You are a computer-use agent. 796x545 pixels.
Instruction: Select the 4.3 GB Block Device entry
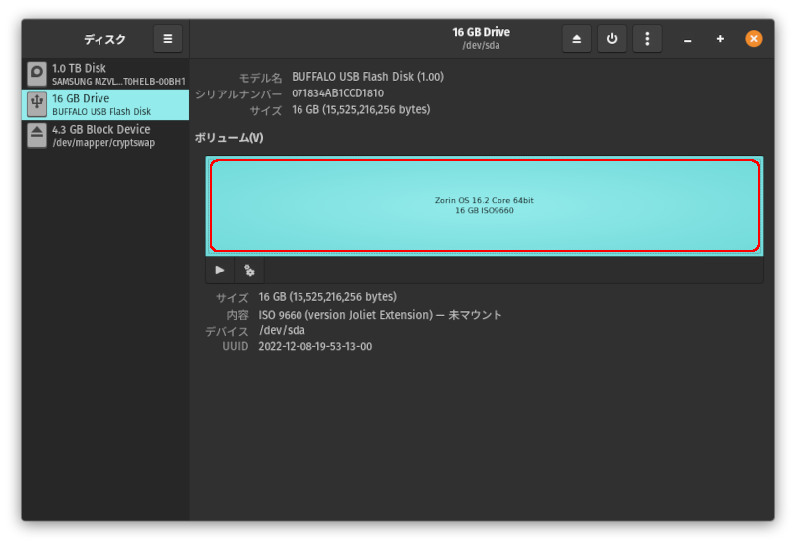pyautogui.click(x=105, y=136)
